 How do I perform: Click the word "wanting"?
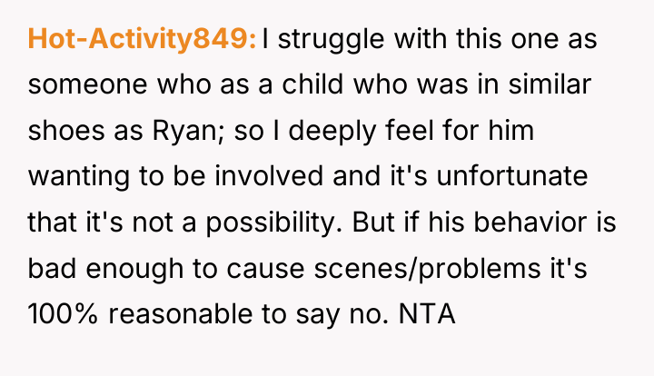click(x=78, y=177)
